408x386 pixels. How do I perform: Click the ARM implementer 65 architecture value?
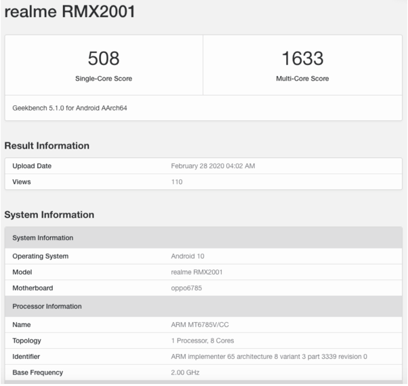coord(269,357)
